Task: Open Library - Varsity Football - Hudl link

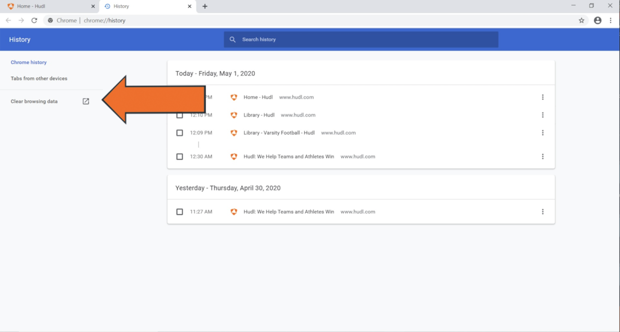Action: [279, 133]
